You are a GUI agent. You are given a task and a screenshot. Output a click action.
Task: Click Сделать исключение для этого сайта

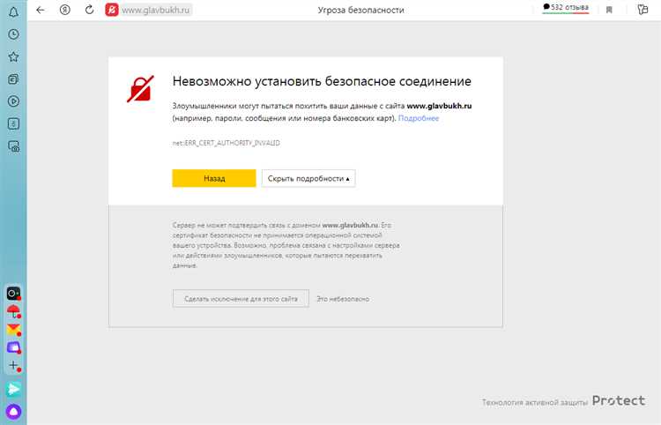tap(241, 299)
